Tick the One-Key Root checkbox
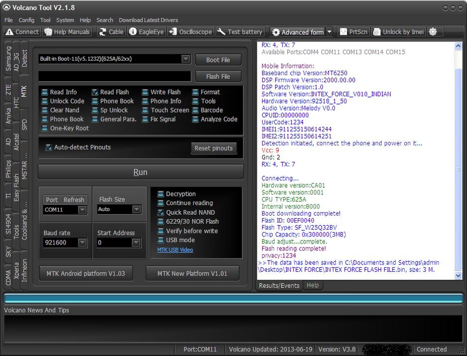467x356 pixels. [45, 128]
